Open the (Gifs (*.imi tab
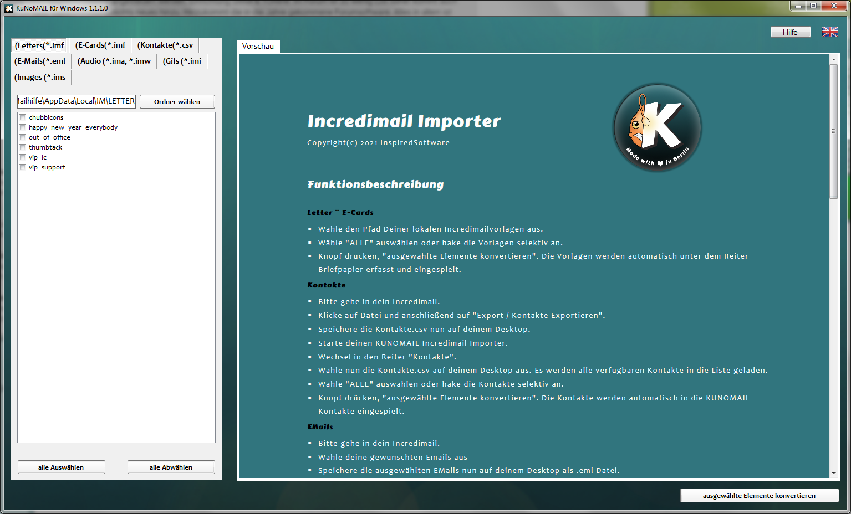Viewport: 851px width, 514px height. [182, 61]
